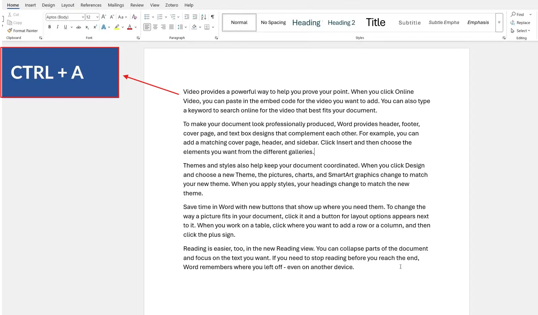Apply superscript formatting
This screenshot has width=538, height=315.
coord(95,27)
